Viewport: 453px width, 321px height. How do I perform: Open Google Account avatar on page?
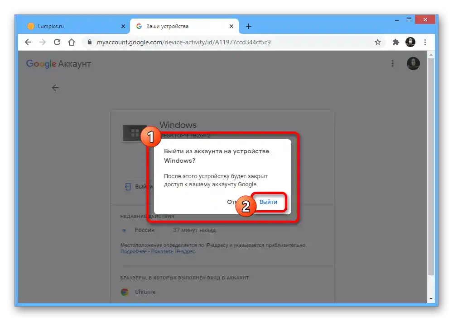point(413,63)
